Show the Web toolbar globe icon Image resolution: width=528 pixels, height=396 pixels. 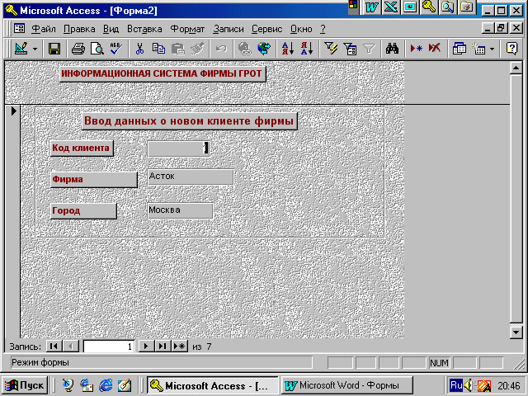tap(264, 49)
